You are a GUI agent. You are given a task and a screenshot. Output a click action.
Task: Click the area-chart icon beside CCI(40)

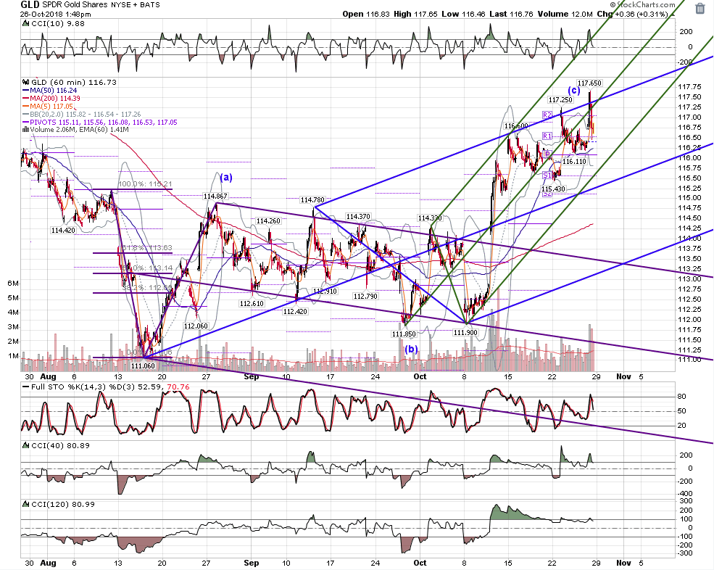25,445
